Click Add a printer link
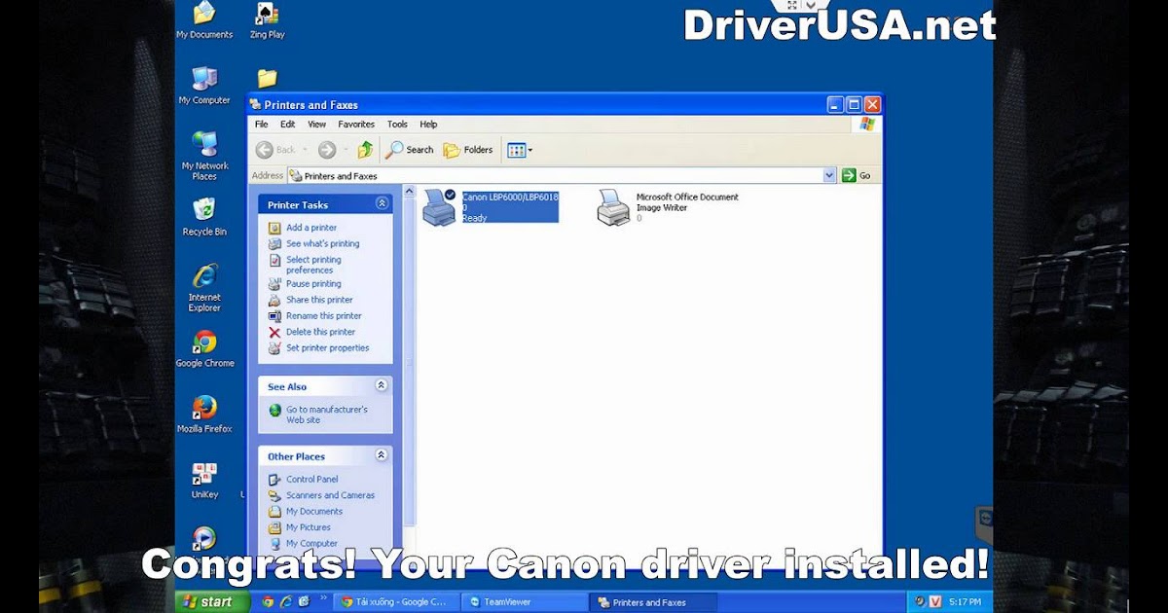Screen dimensions: 1168x613 coord(311,228)
